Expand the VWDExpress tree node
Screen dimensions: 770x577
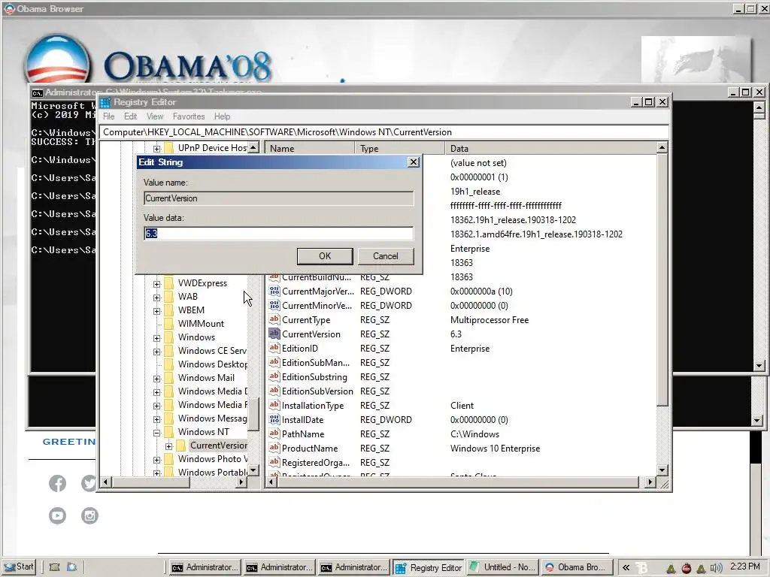[156, 283]
